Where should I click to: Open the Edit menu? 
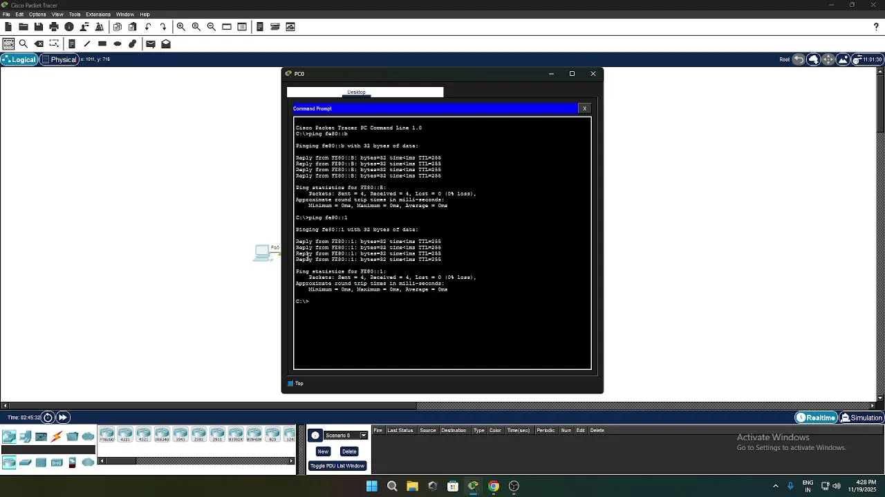(19, 14)
